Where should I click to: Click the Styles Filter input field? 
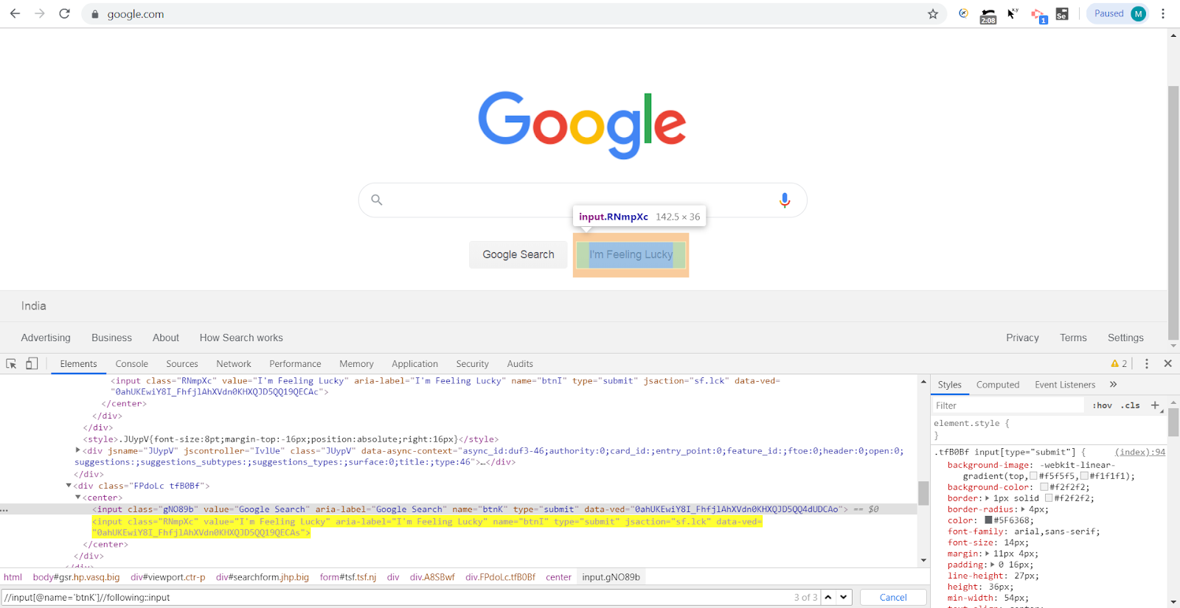click(x=1008, y=405)
